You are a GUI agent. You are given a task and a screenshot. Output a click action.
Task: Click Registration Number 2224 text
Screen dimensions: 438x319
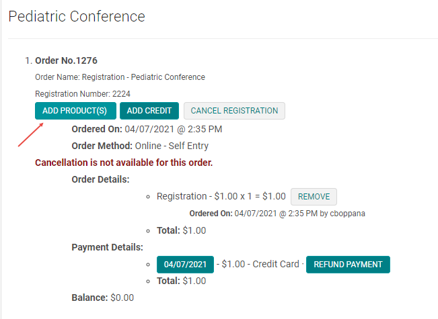click(83, 94)
